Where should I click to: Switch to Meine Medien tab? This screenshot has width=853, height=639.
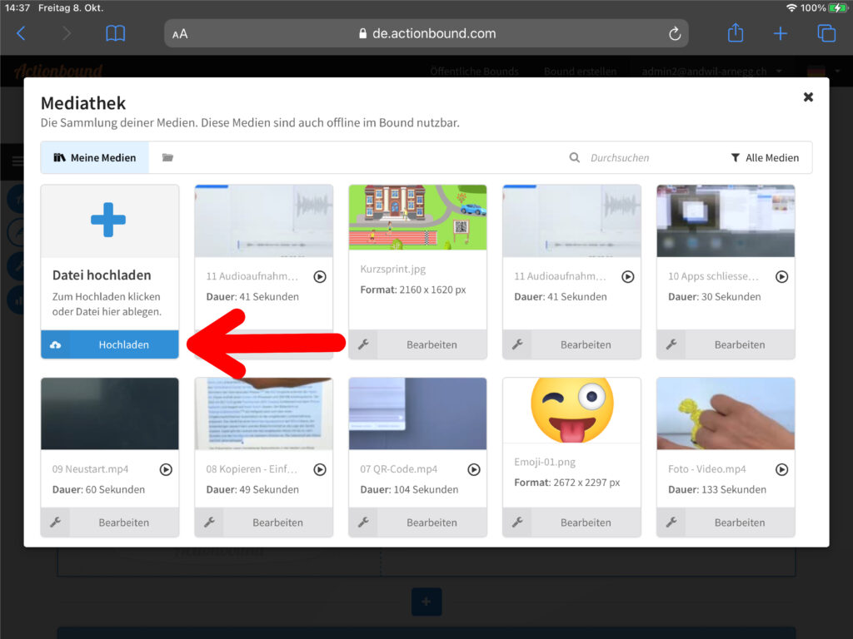tap(95, 157)
